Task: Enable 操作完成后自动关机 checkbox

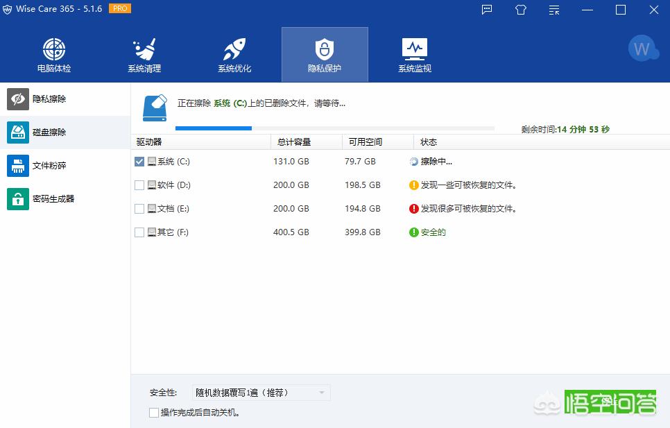Action: (x=154, y=413)
